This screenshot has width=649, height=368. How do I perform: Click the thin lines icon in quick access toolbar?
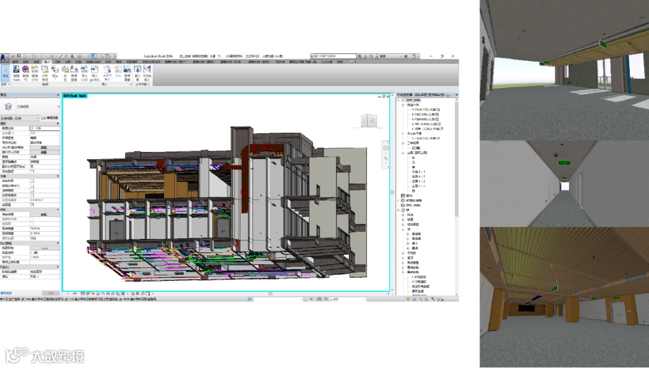click(94, 56)
